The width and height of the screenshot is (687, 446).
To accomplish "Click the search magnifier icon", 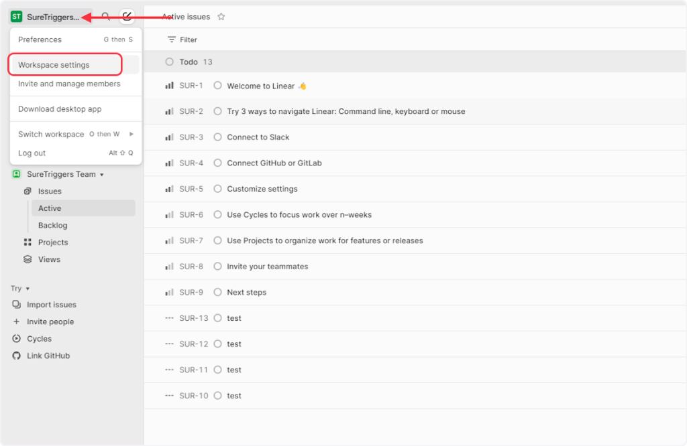I will pyautogui.click(x=105, y=16).
